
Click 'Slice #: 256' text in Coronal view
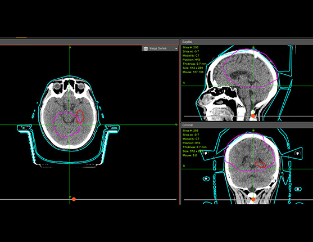tap(190, 131)
